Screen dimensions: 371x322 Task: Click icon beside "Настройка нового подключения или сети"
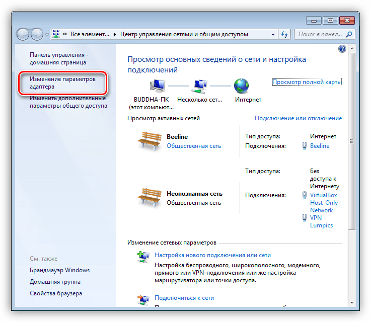(x=143, y=257)
